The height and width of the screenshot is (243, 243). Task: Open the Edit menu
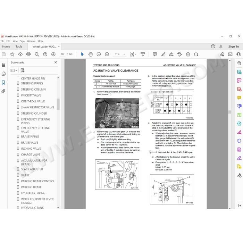tap(8, 41)
